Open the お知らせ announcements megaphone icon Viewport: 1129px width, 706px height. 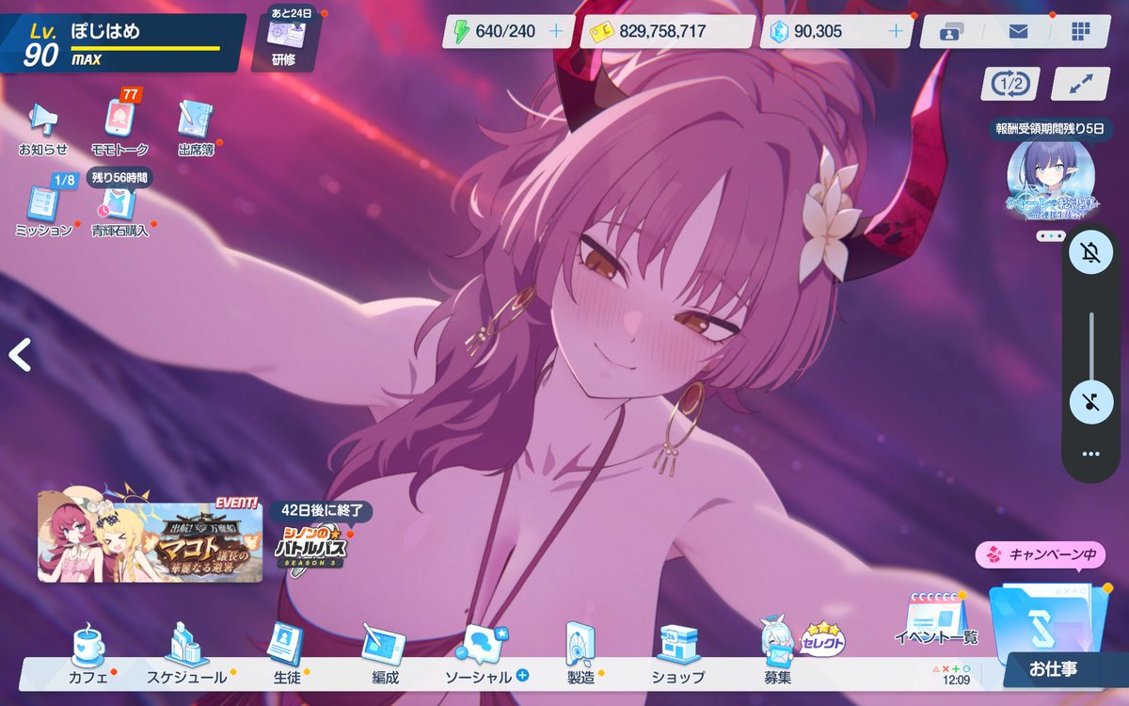[42, 127]
